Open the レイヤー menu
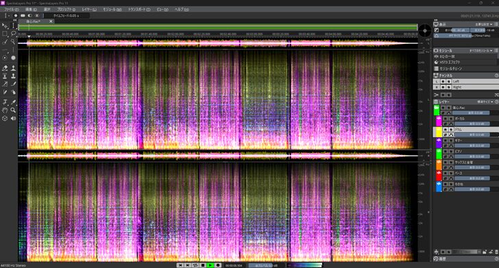This screenshot has height=268, width=499. [x=89, y=9]
